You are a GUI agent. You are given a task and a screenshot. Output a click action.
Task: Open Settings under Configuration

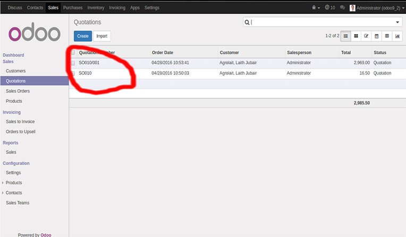[13, 173]
